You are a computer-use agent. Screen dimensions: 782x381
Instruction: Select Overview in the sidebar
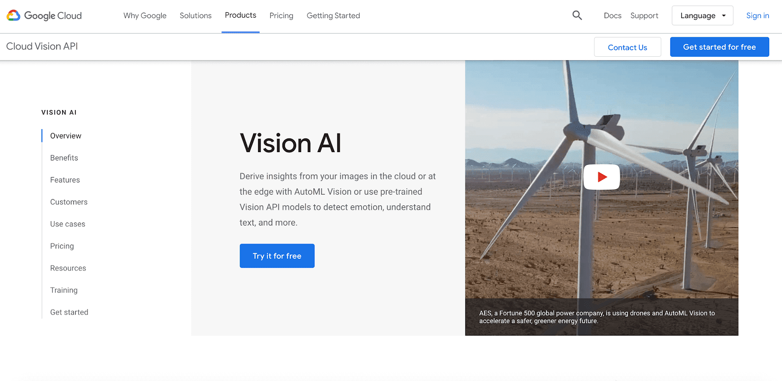click(x=66, y=136)
